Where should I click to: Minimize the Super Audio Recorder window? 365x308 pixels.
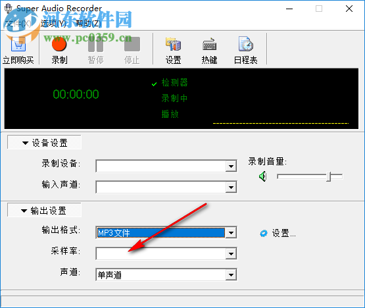point(289,9)
